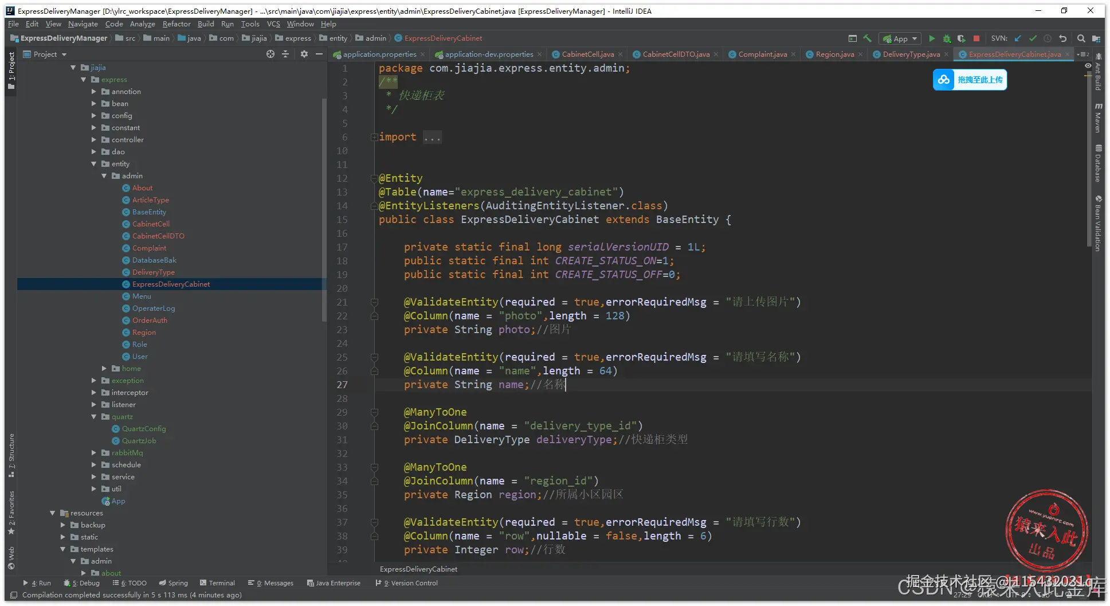Screen dimensions: 1110x606
Task: Open Project panel gear settings
Action: pyautogui.click(x=304, y=54)
